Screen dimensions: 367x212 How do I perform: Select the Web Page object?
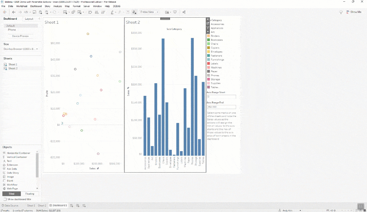tap(12, 189)
